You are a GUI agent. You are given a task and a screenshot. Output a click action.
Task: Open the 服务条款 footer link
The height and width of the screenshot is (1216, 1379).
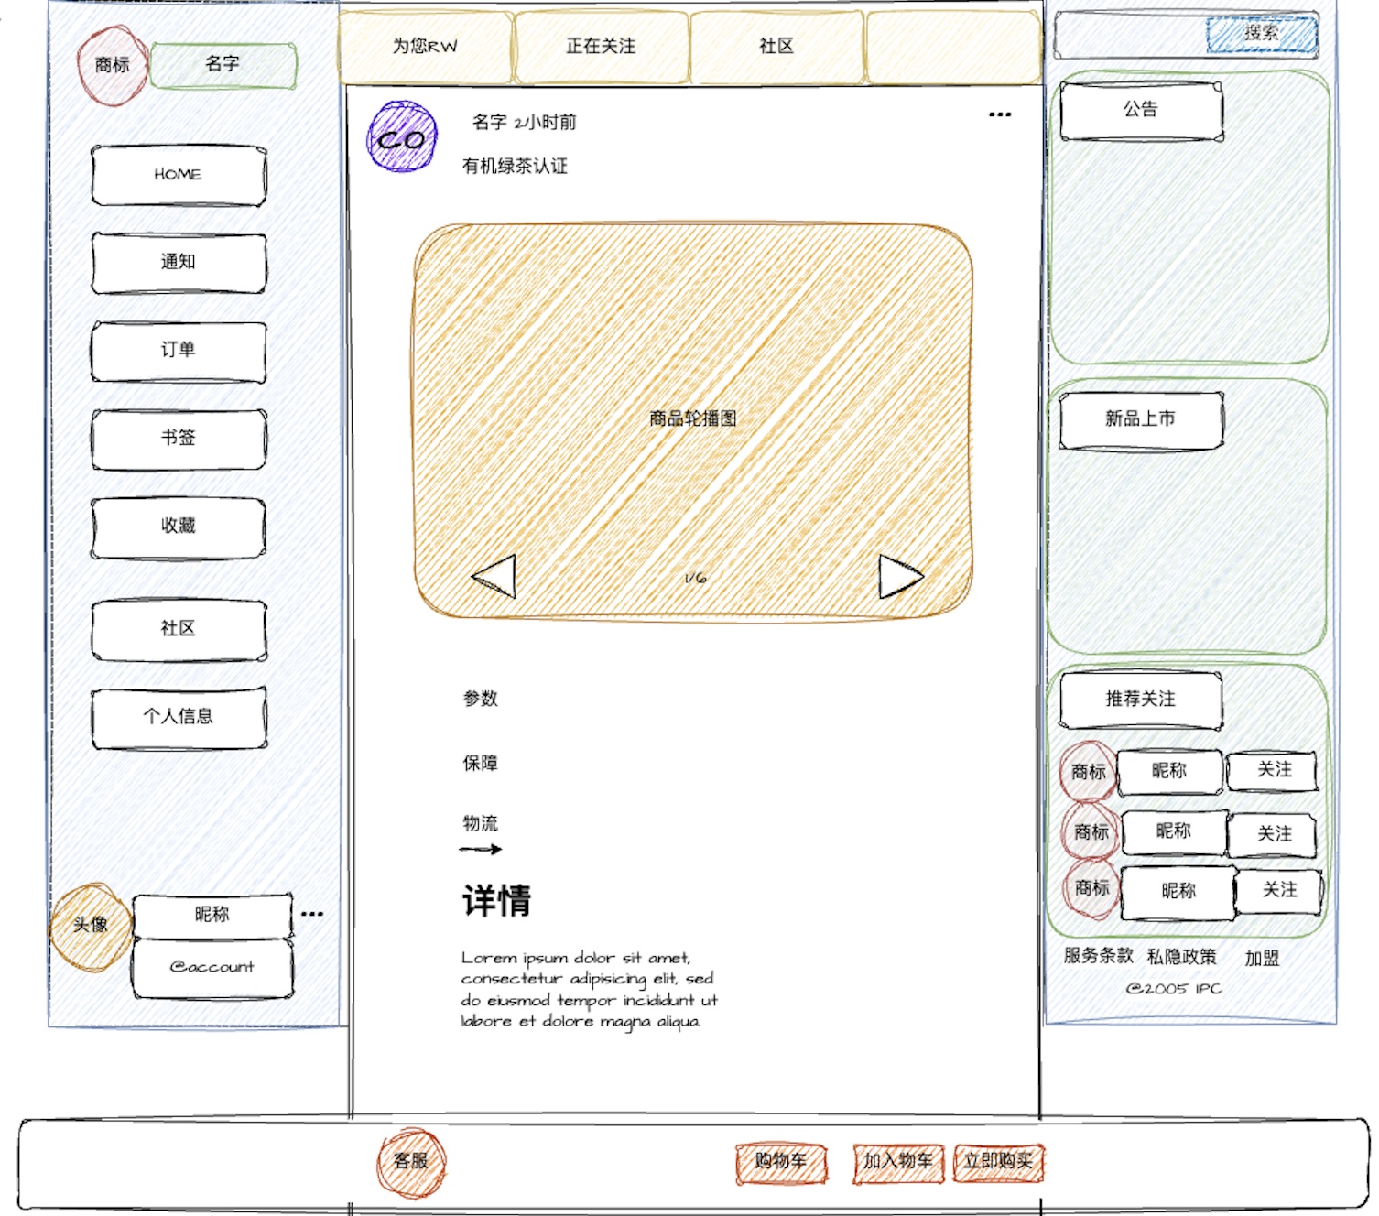pos(1098,956)
